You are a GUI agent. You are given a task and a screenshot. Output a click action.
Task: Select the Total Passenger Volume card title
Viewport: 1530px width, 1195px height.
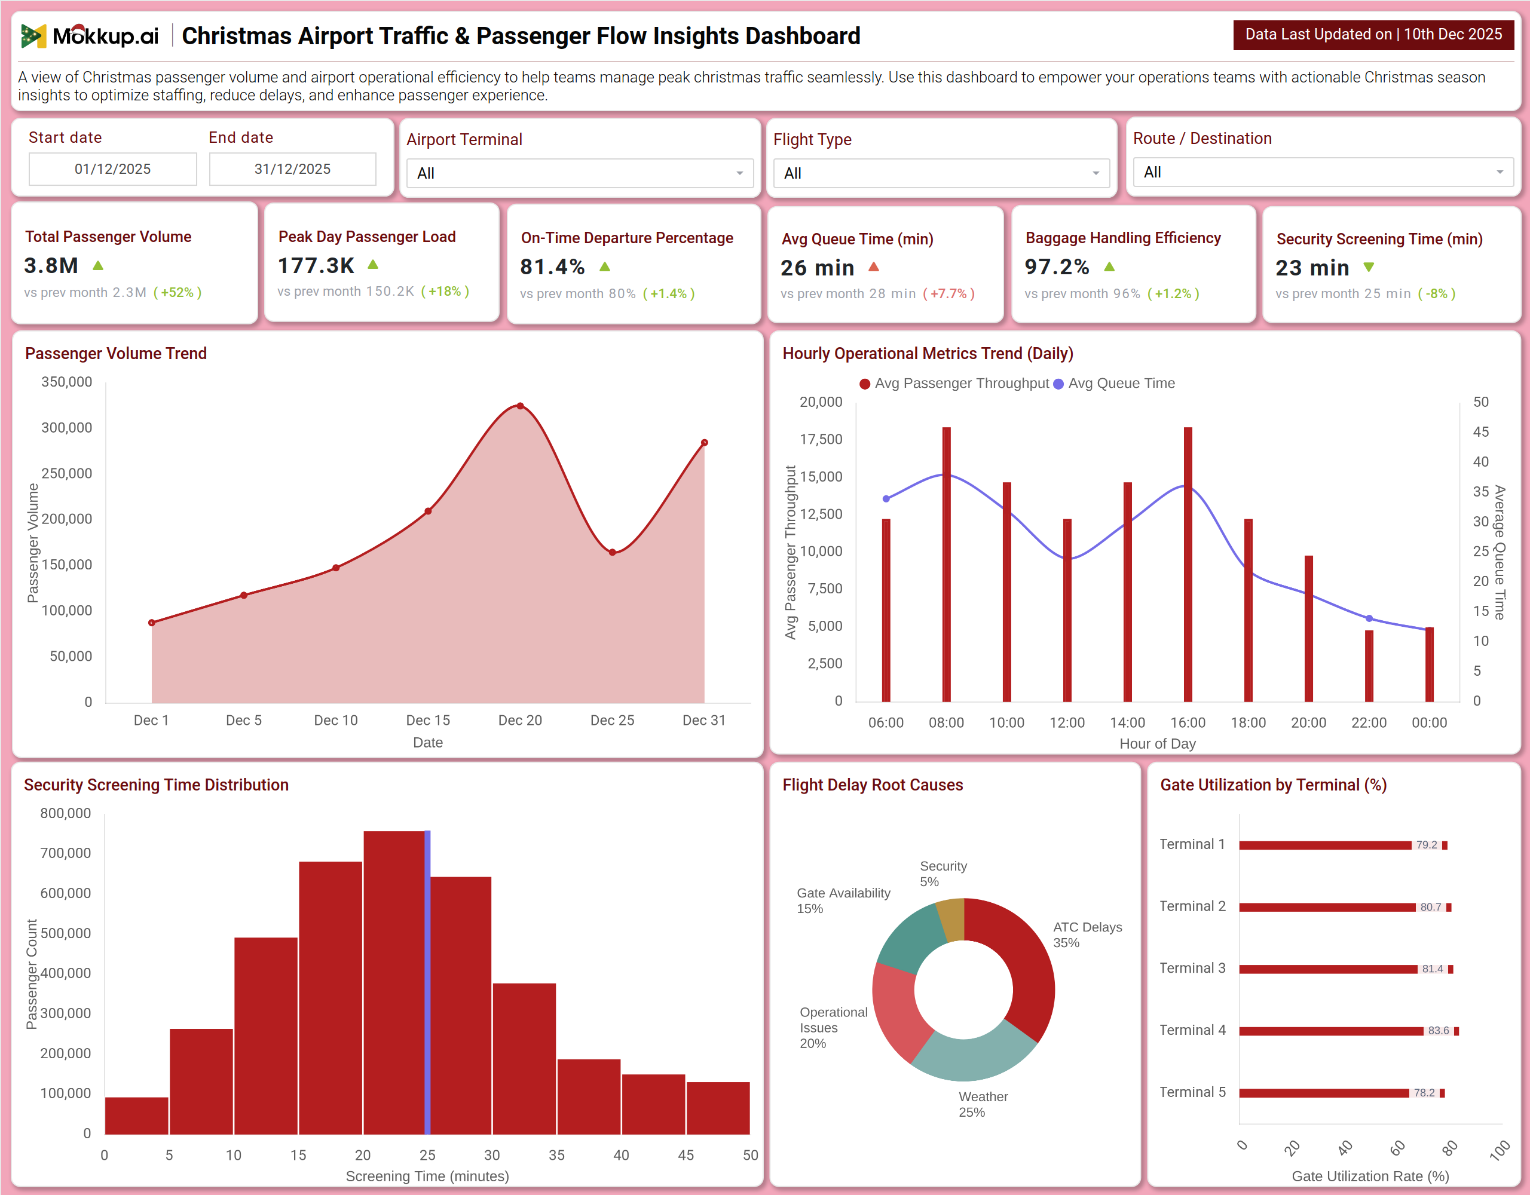coord(109,237)
